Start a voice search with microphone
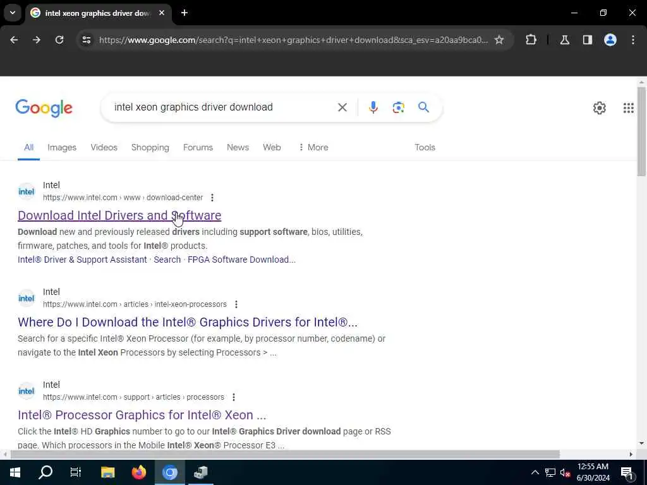Image resolution: width=647 pixels, height=485 pixels. click(373, 107)
